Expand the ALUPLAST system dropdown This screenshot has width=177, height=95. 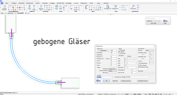tap(153, 21)
